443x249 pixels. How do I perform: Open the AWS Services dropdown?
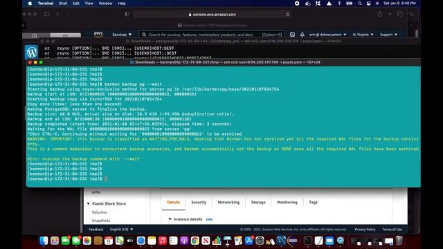click(x=122, y=35)
